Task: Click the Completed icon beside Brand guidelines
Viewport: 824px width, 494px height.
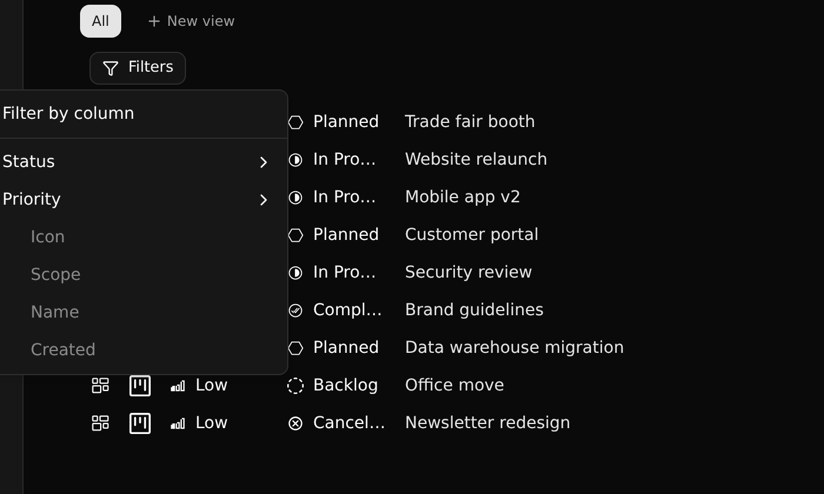Action: click(x=295, y=310)
